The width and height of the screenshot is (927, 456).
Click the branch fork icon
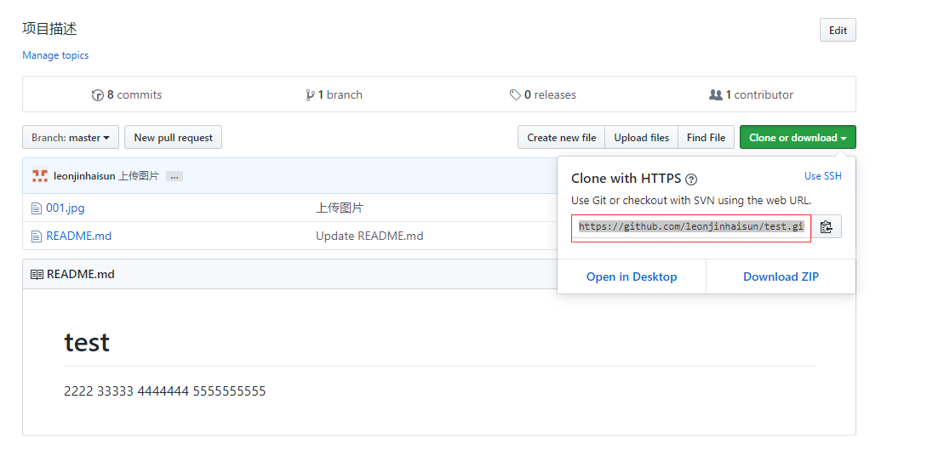[x=310, y=95]
